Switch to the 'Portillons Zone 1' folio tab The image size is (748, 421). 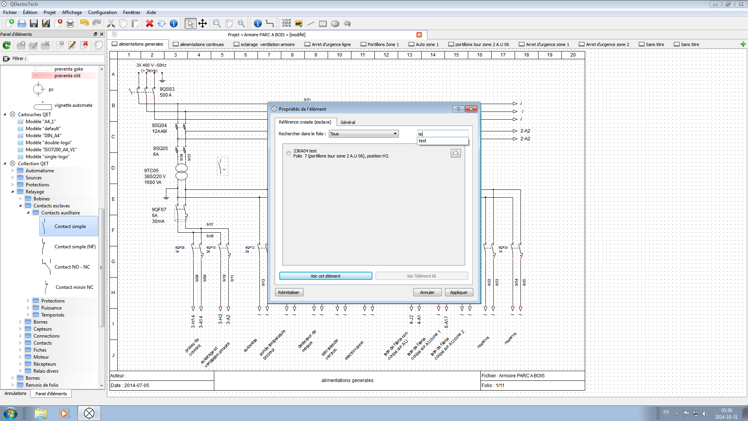pyautogui.click(x=380, y=44)
